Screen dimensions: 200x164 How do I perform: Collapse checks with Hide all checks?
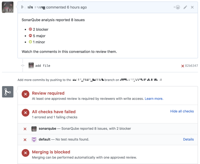coord(182,111)
